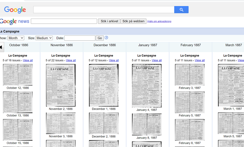Open the January 4, 1887 issue thumbnail
Screen dimensions: 244x147
point(147,86)
